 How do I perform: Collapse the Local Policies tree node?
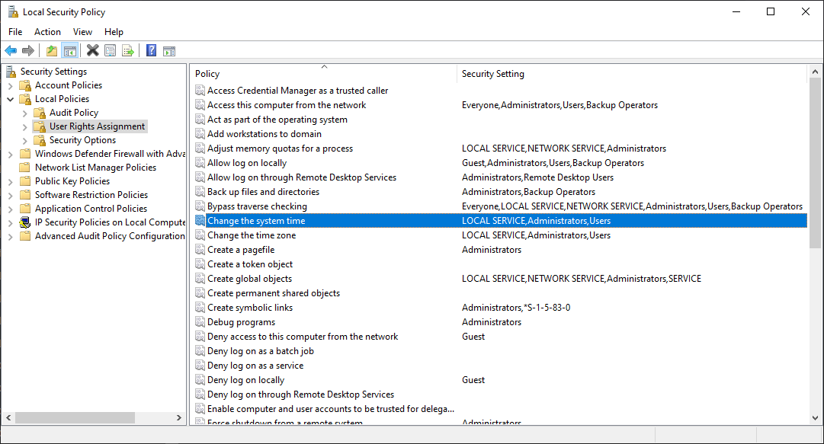pyautogui.click(x=11, y=98)
